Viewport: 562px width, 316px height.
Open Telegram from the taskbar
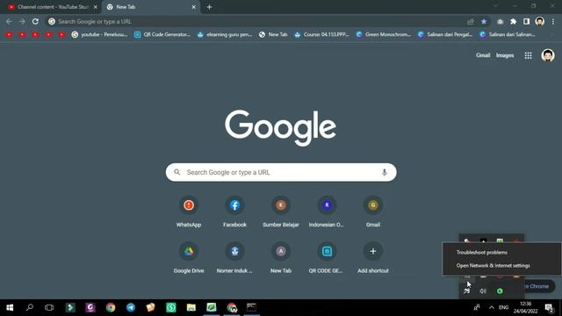131,307
